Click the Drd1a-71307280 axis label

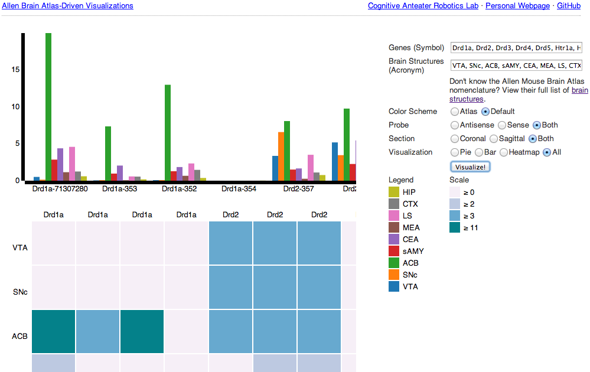click(x=60, y=189)
